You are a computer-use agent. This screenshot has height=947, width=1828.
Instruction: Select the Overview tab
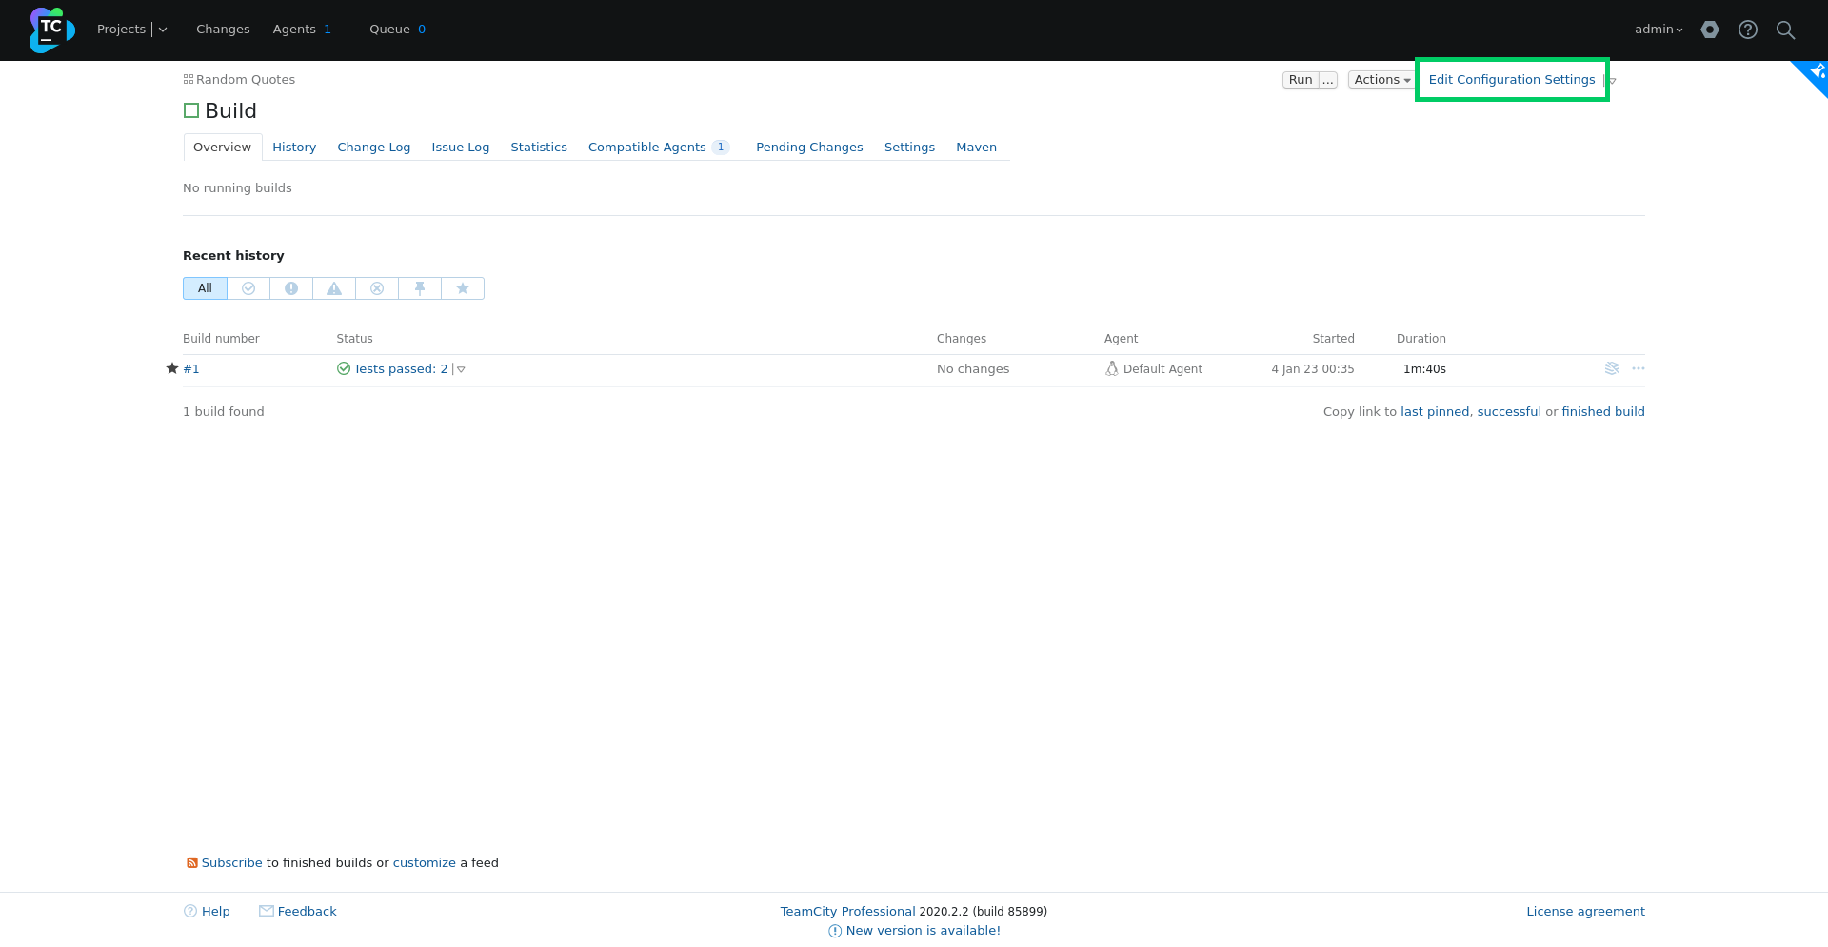(222, 148)
